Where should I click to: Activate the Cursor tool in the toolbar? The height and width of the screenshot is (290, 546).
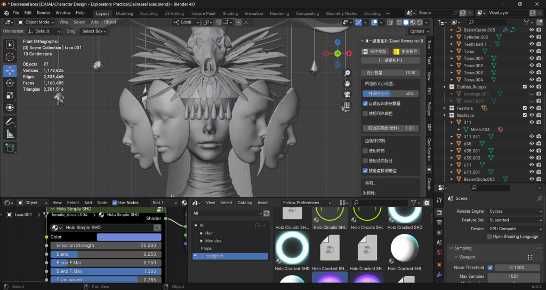(x=10, y=57)
